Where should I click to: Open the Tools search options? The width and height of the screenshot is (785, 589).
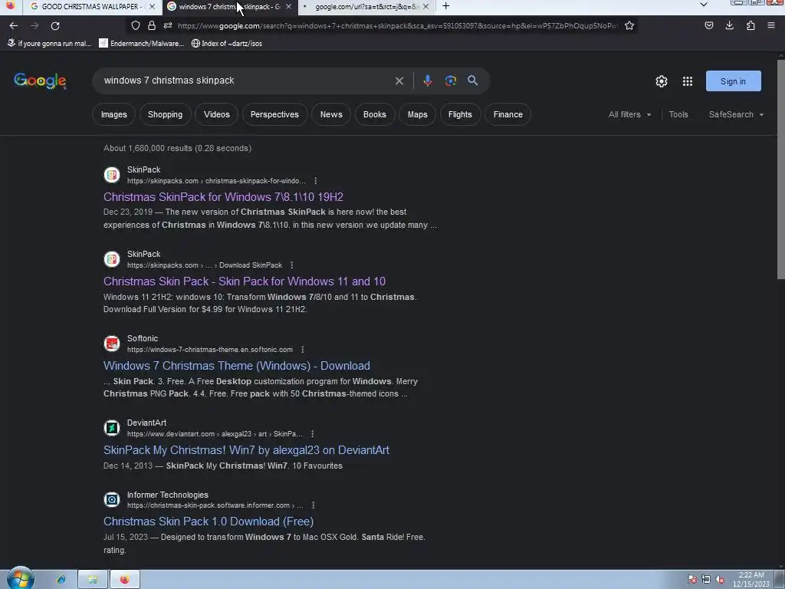pos(678,115)
